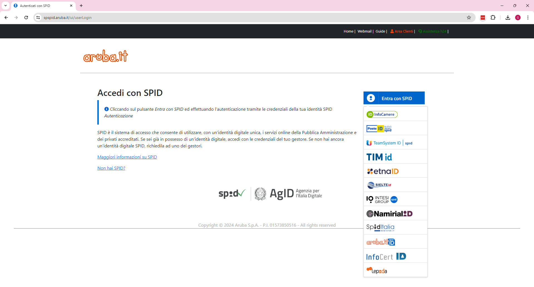Choose the TeamSystem ID provider logo

(389, 143)
